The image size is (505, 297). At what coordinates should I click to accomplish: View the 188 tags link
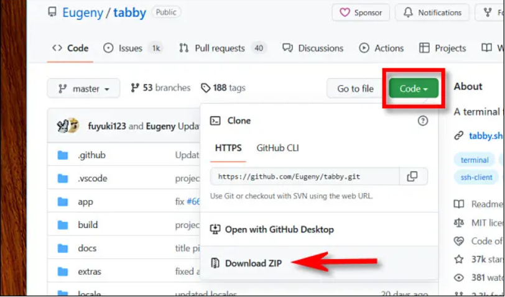[x=223, y=88]
